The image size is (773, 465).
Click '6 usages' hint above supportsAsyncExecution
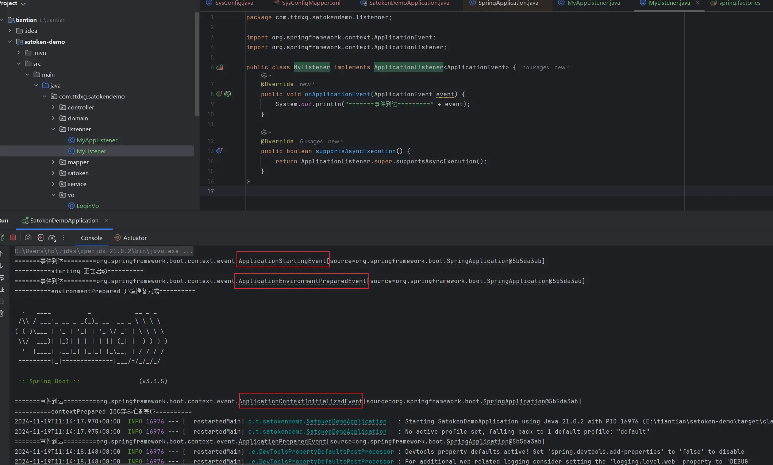pyautogui.click(x=311, y=142)
